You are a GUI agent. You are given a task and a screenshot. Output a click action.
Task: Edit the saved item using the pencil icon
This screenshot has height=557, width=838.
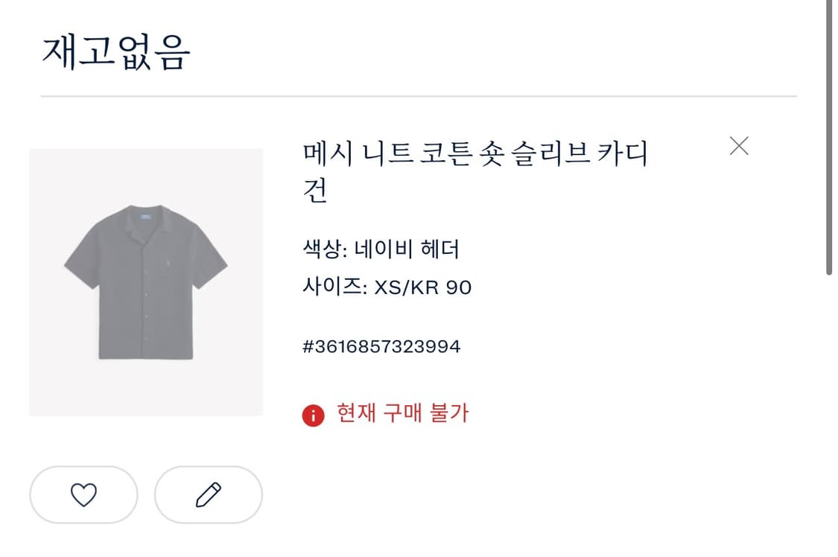(x=209, y=494)
